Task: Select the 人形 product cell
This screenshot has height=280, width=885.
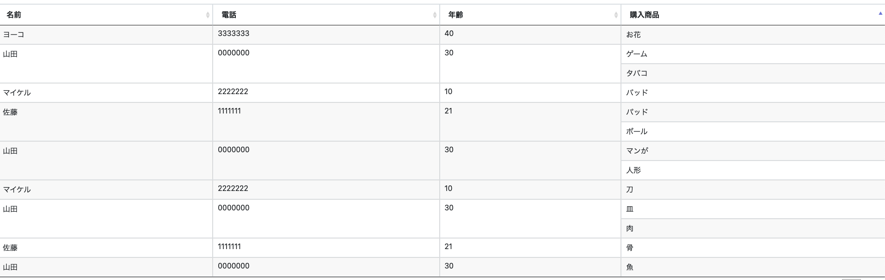Action: point(633,170)
